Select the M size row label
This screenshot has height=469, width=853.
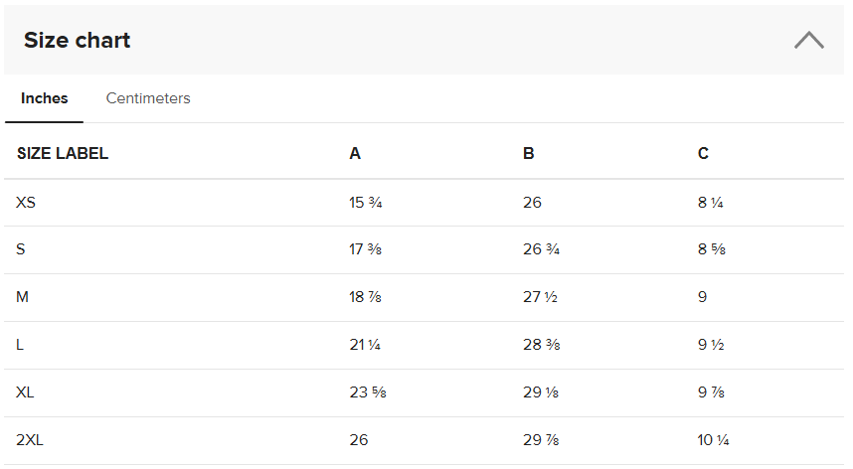pyautogui.click(x=22, y=297)
